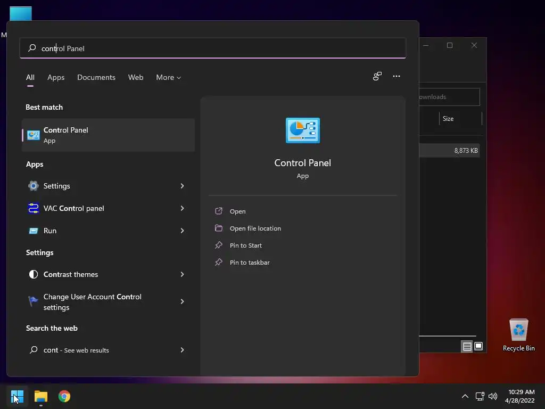Select the Recycle Bin desktop icon

[x=518, y=335]
